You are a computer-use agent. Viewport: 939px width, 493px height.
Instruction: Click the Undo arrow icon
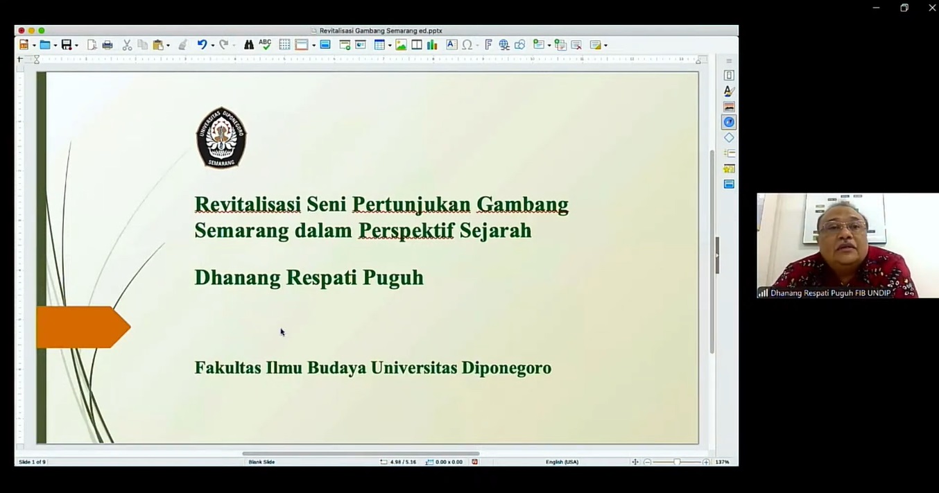[202, 45]
